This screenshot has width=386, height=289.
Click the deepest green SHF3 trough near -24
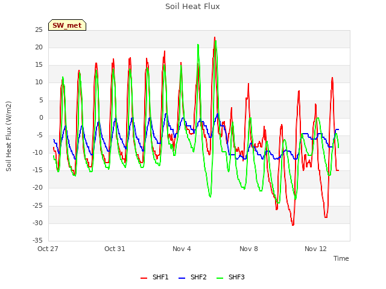click(279, 202)
